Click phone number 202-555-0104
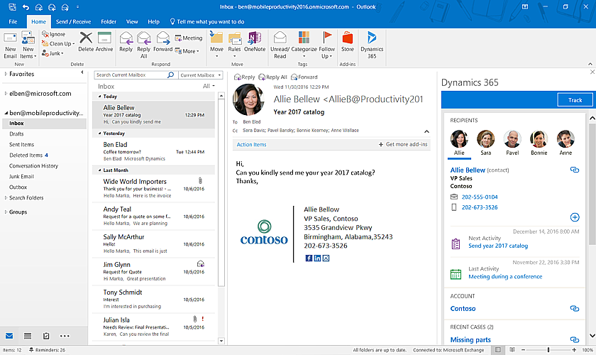This screenshot has width=596, height=355. (480, 197)
